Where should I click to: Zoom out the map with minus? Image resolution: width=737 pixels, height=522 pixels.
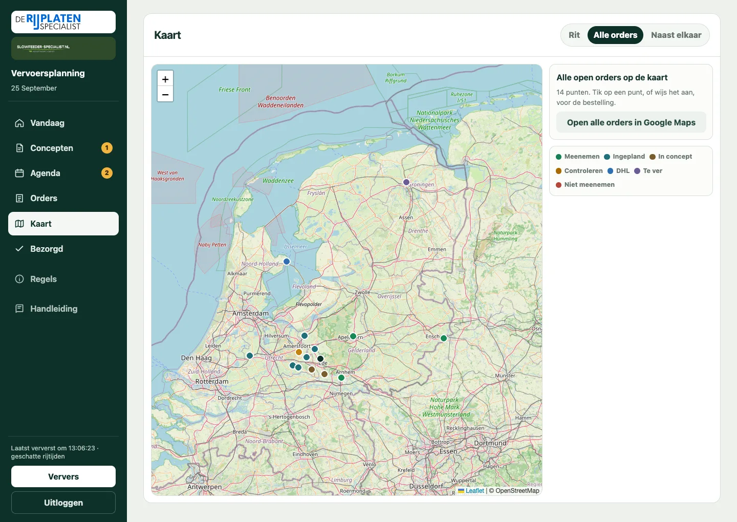(x=165, y=94)
